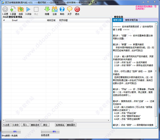
Task: Choose the 选择 folder icon
Action: click(x=21, y=9)
